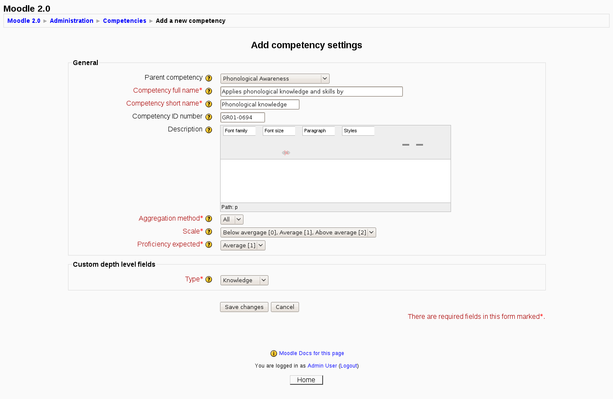Go to Competencies breadcrumb link

click(124, 21)
